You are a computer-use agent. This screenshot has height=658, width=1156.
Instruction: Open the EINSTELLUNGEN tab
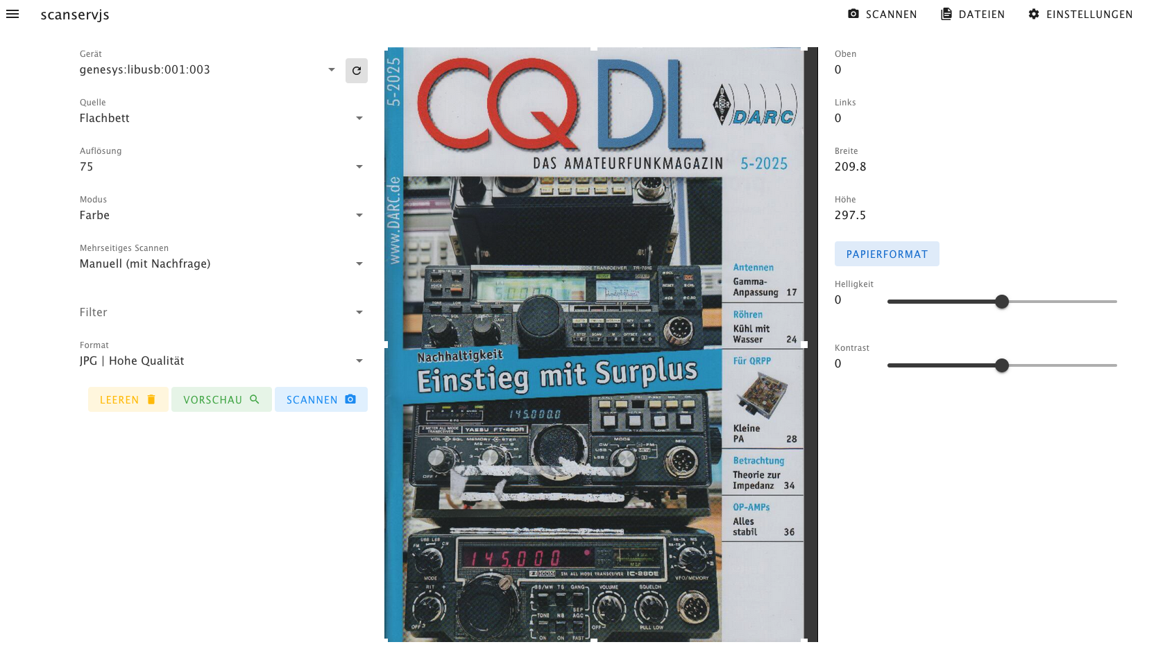(x=1081, y=14)
